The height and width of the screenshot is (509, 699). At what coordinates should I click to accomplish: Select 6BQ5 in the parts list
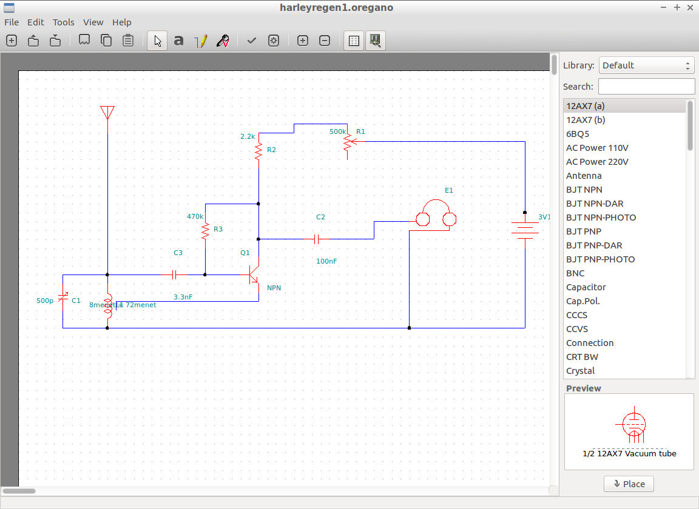pos(624,134)
